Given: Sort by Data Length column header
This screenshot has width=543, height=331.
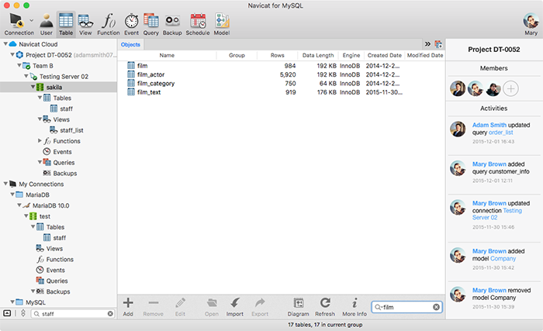Looking at the screenshot, I should click(318, 55).
